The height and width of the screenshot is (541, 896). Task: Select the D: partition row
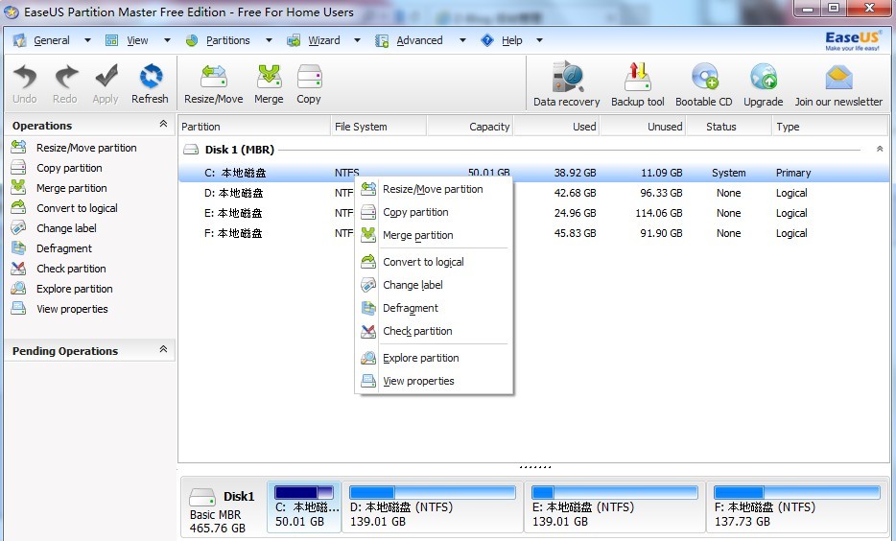point(533,193)
